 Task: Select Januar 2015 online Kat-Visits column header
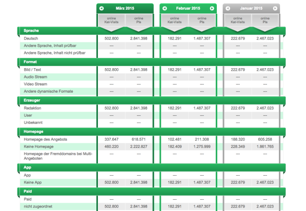tap(238, 20)
